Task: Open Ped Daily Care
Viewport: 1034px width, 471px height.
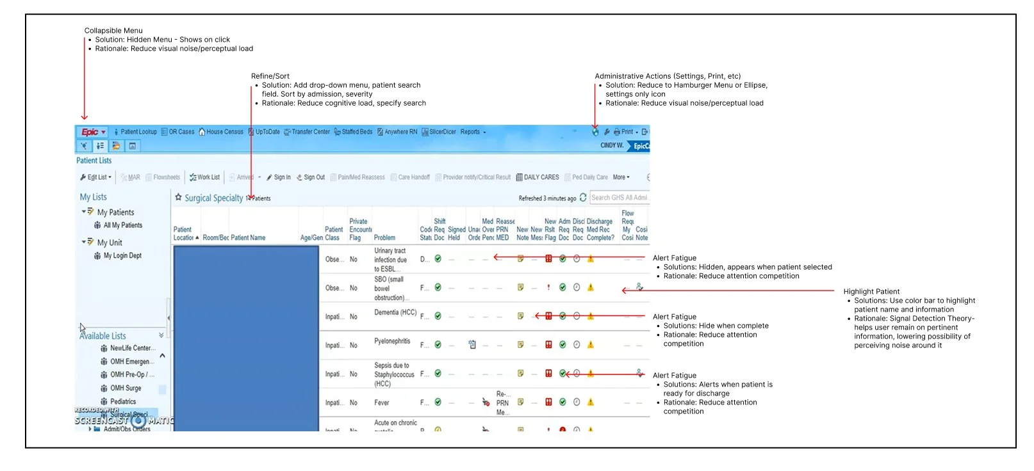Action: point(586,177)
